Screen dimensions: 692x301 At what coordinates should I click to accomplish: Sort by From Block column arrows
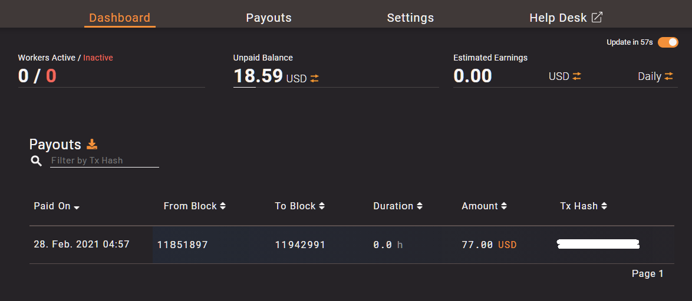(x=222, y=206)
